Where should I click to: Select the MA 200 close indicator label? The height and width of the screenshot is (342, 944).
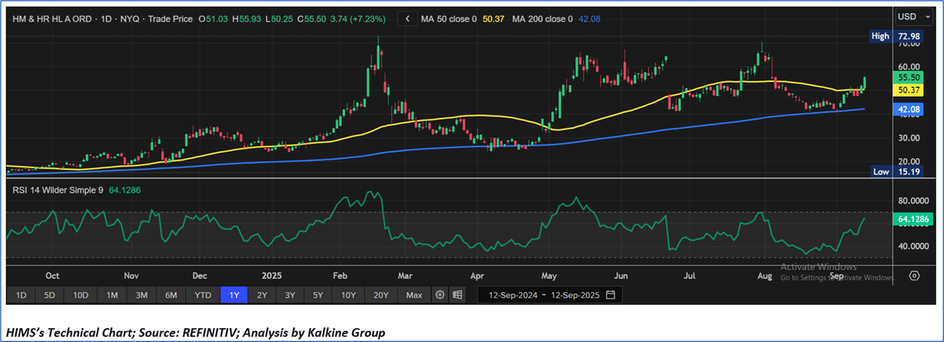coord(542,19)
